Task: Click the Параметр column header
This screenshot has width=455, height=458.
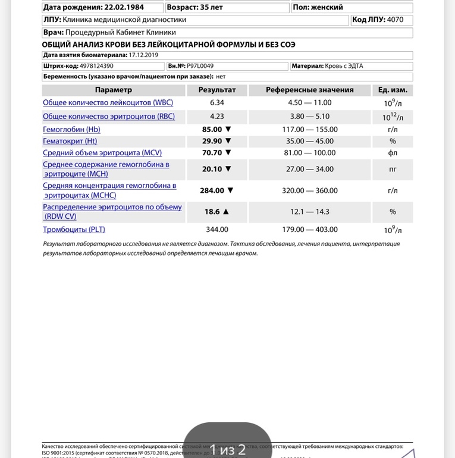Action: click(113, 90)
